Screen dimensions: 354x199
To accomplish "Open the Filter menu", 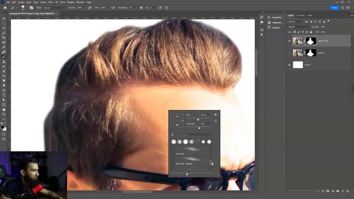I will tap(50, 2).
